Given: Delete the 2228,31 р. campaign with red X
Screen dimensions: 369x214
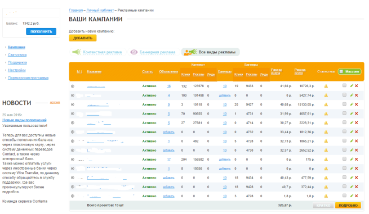Looking at the screenshot, I should point(357,122).
